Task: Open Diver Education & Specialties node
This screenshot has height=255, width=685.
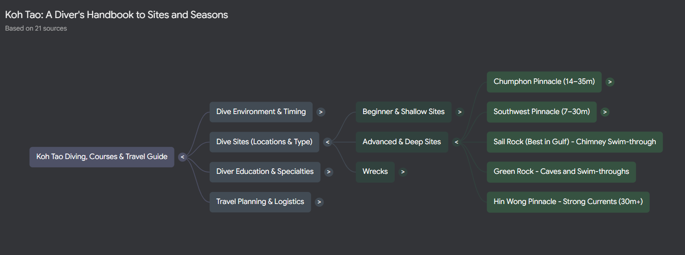Action: click(x=264, y=172)
